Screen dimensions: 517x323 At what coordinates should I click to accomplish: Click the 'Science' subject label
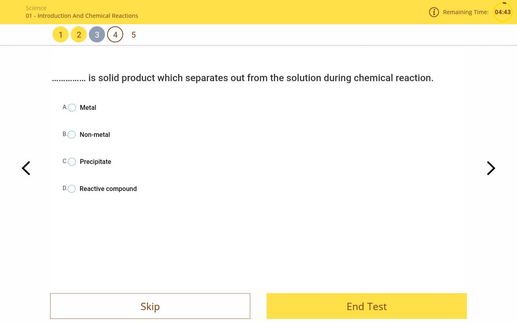tap(36, 8)
